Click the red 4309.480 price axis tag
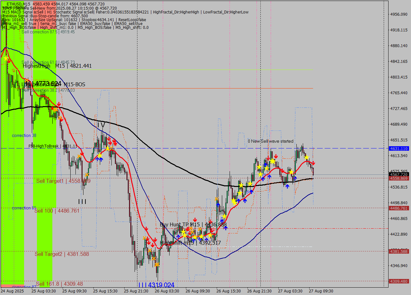 click(x=398, y=281)
